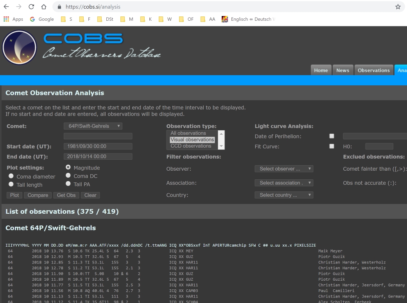This screenshot has width=407, height=303.
Task: Click the Clear button
Action: click(x=90, y=195)
